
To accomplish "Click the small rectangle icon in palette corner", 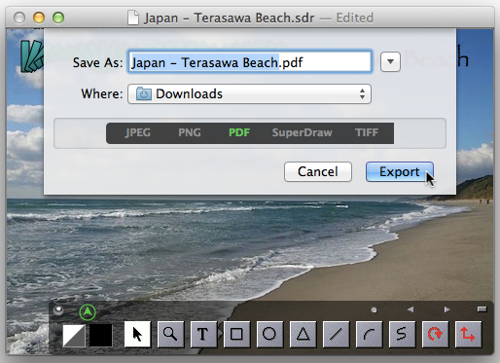I will coord(482,309).
